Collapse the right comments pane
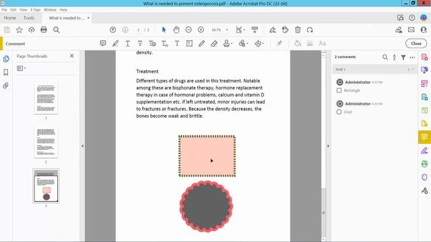Image resolution: width=431 pixels, height=242 pixels. tap(328, 146)
